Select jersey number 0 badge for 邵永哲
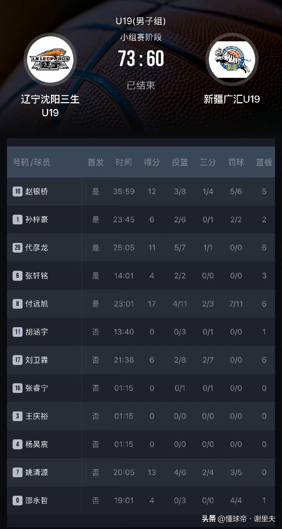Screen dimensions: 282x529 click(x=17, y=500)
